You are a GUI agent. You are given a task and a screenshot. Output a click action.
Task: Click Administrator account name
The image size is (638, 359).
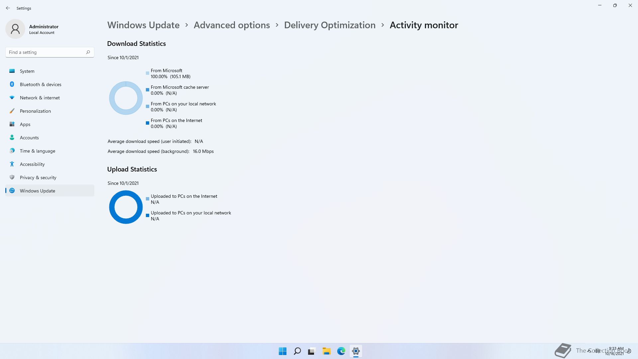44,27
